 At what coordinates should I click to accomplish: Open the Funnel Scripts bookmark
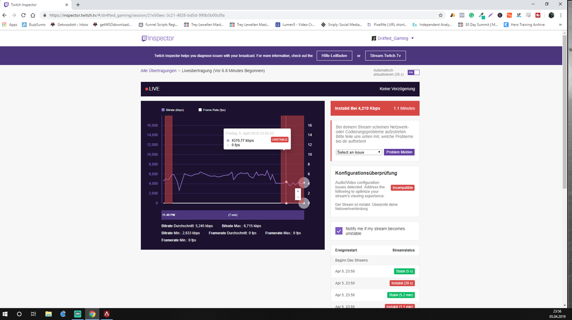click(x=159, y=25)
